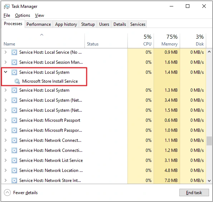Click gear icon of Network Location ... row
Image resolution: width=213 pixels, height=202 pixels.
coord(14,170)
